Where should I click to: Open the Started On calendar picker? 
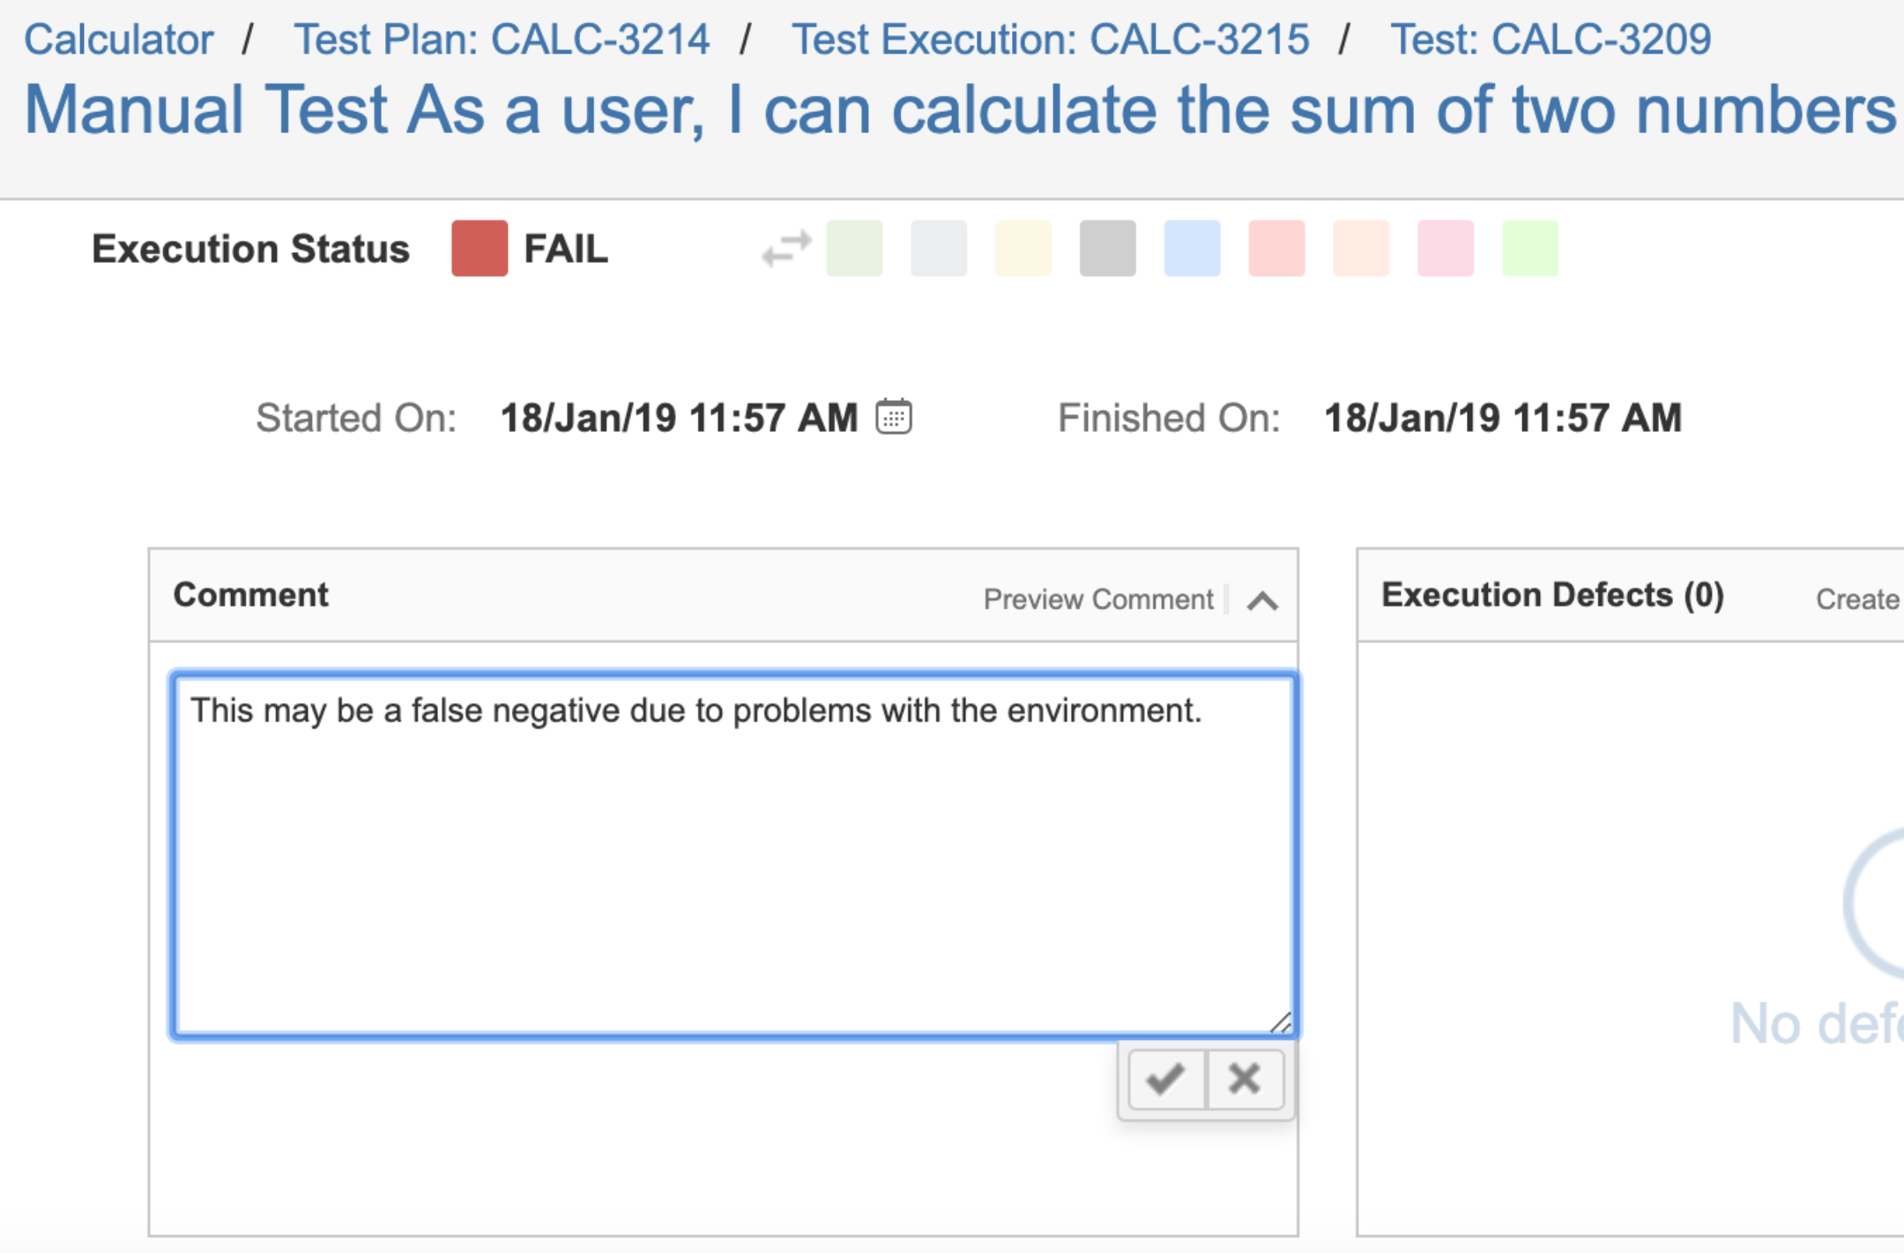[x=894, y=417]
